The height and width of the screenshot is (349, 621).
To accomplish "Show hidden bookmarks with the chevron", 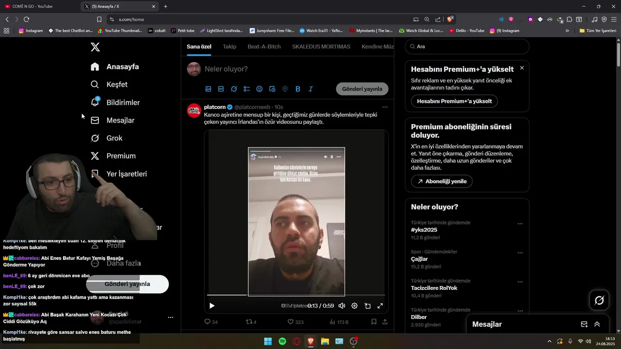I will [567, 31].
